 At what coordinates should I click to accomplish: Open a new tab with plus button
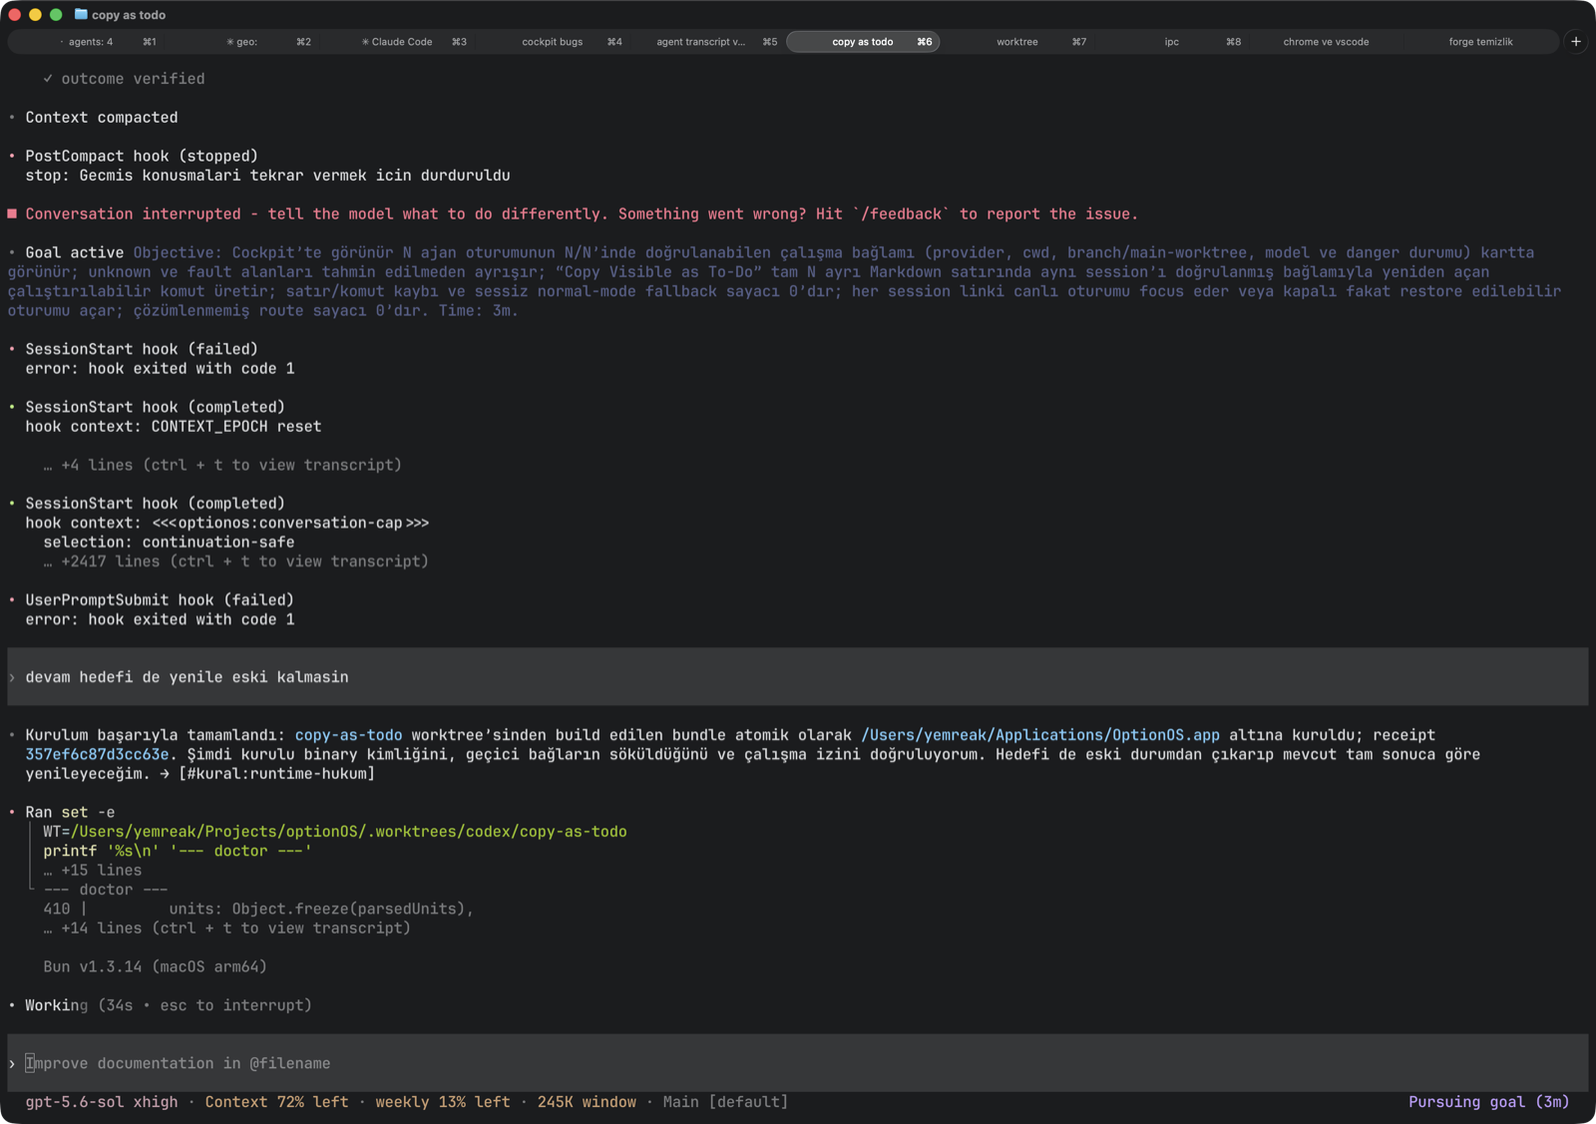click(1575, 42)
